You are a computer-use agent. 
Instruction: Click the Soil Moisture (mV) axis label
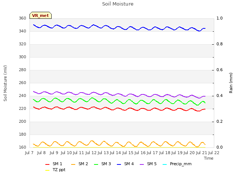5,83
